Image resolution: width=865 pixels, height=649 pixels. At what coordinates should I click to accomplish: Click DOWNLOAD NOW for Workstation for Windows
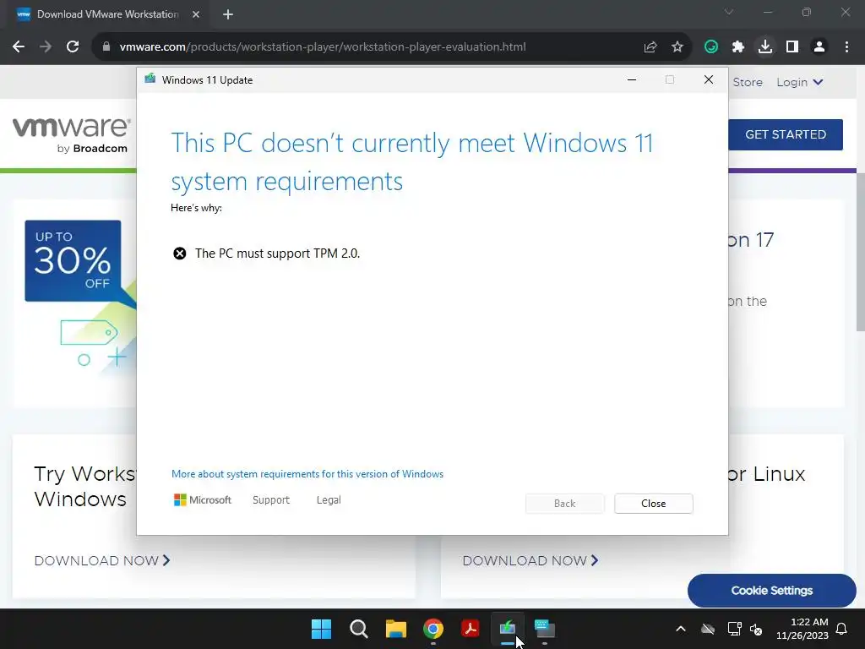click(102, 561)
